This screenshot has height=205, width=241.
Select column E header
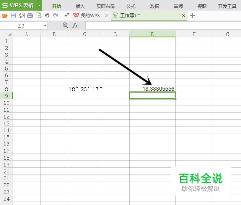(x=152, y=34)
